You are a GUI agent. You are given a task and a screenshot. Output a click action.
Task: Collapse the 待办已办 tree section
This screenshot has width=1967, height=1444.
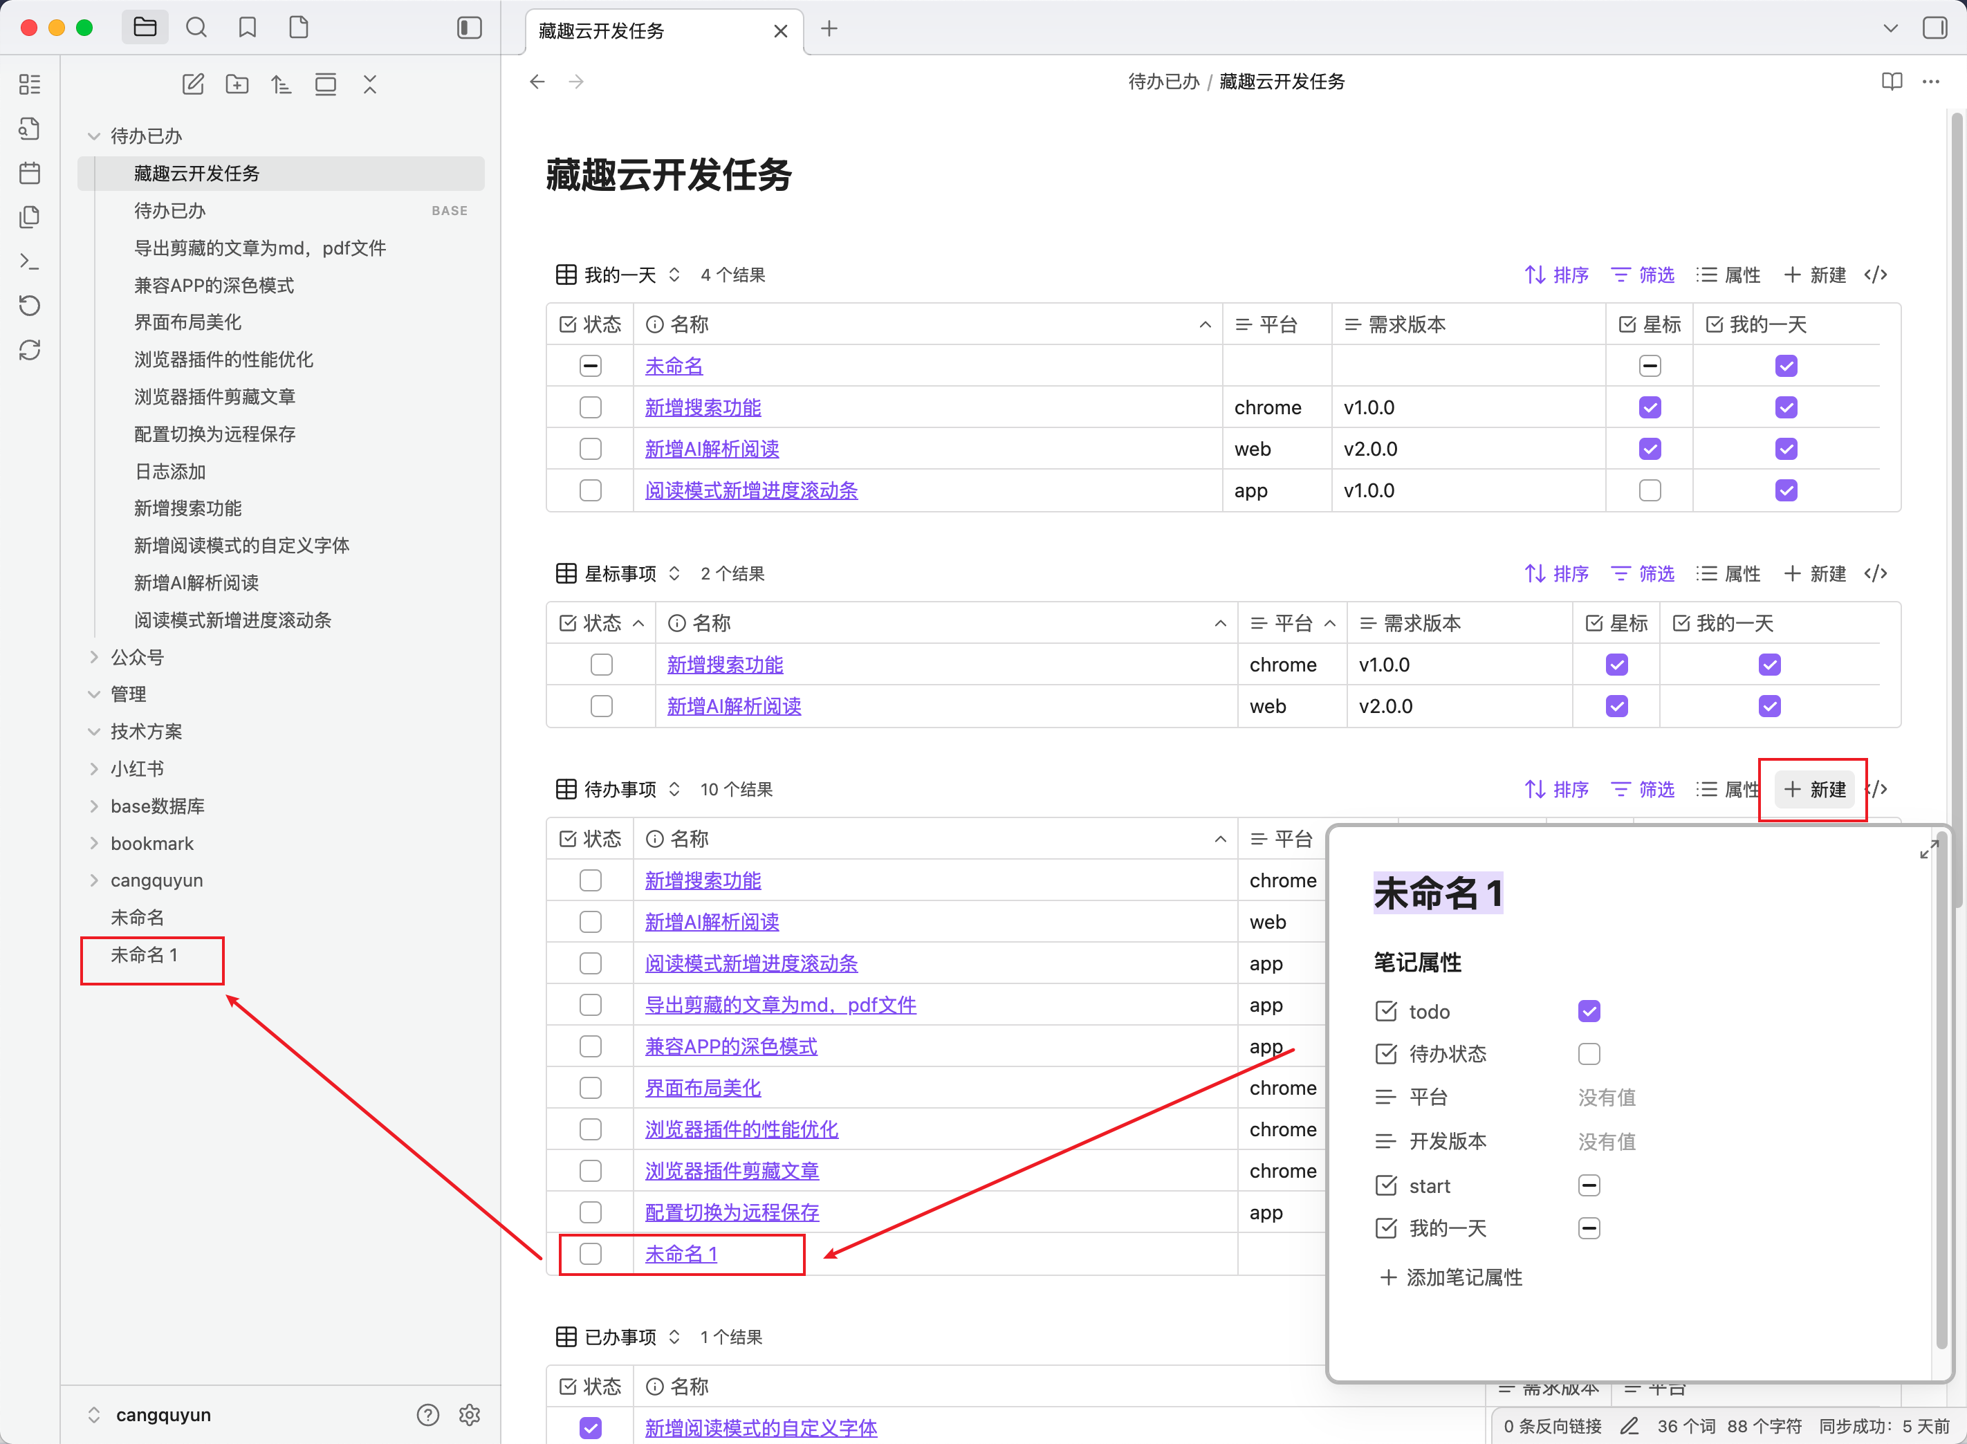(x=95, y=136)
